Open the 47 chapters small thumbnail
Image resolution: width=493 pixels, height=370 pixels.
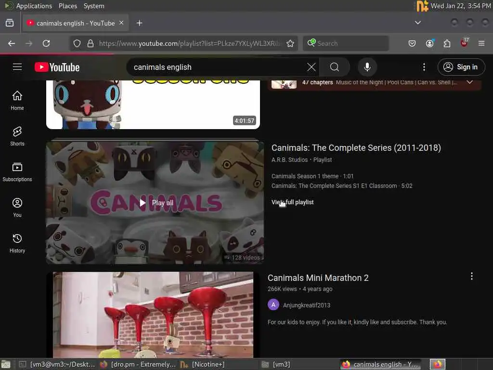284,84
